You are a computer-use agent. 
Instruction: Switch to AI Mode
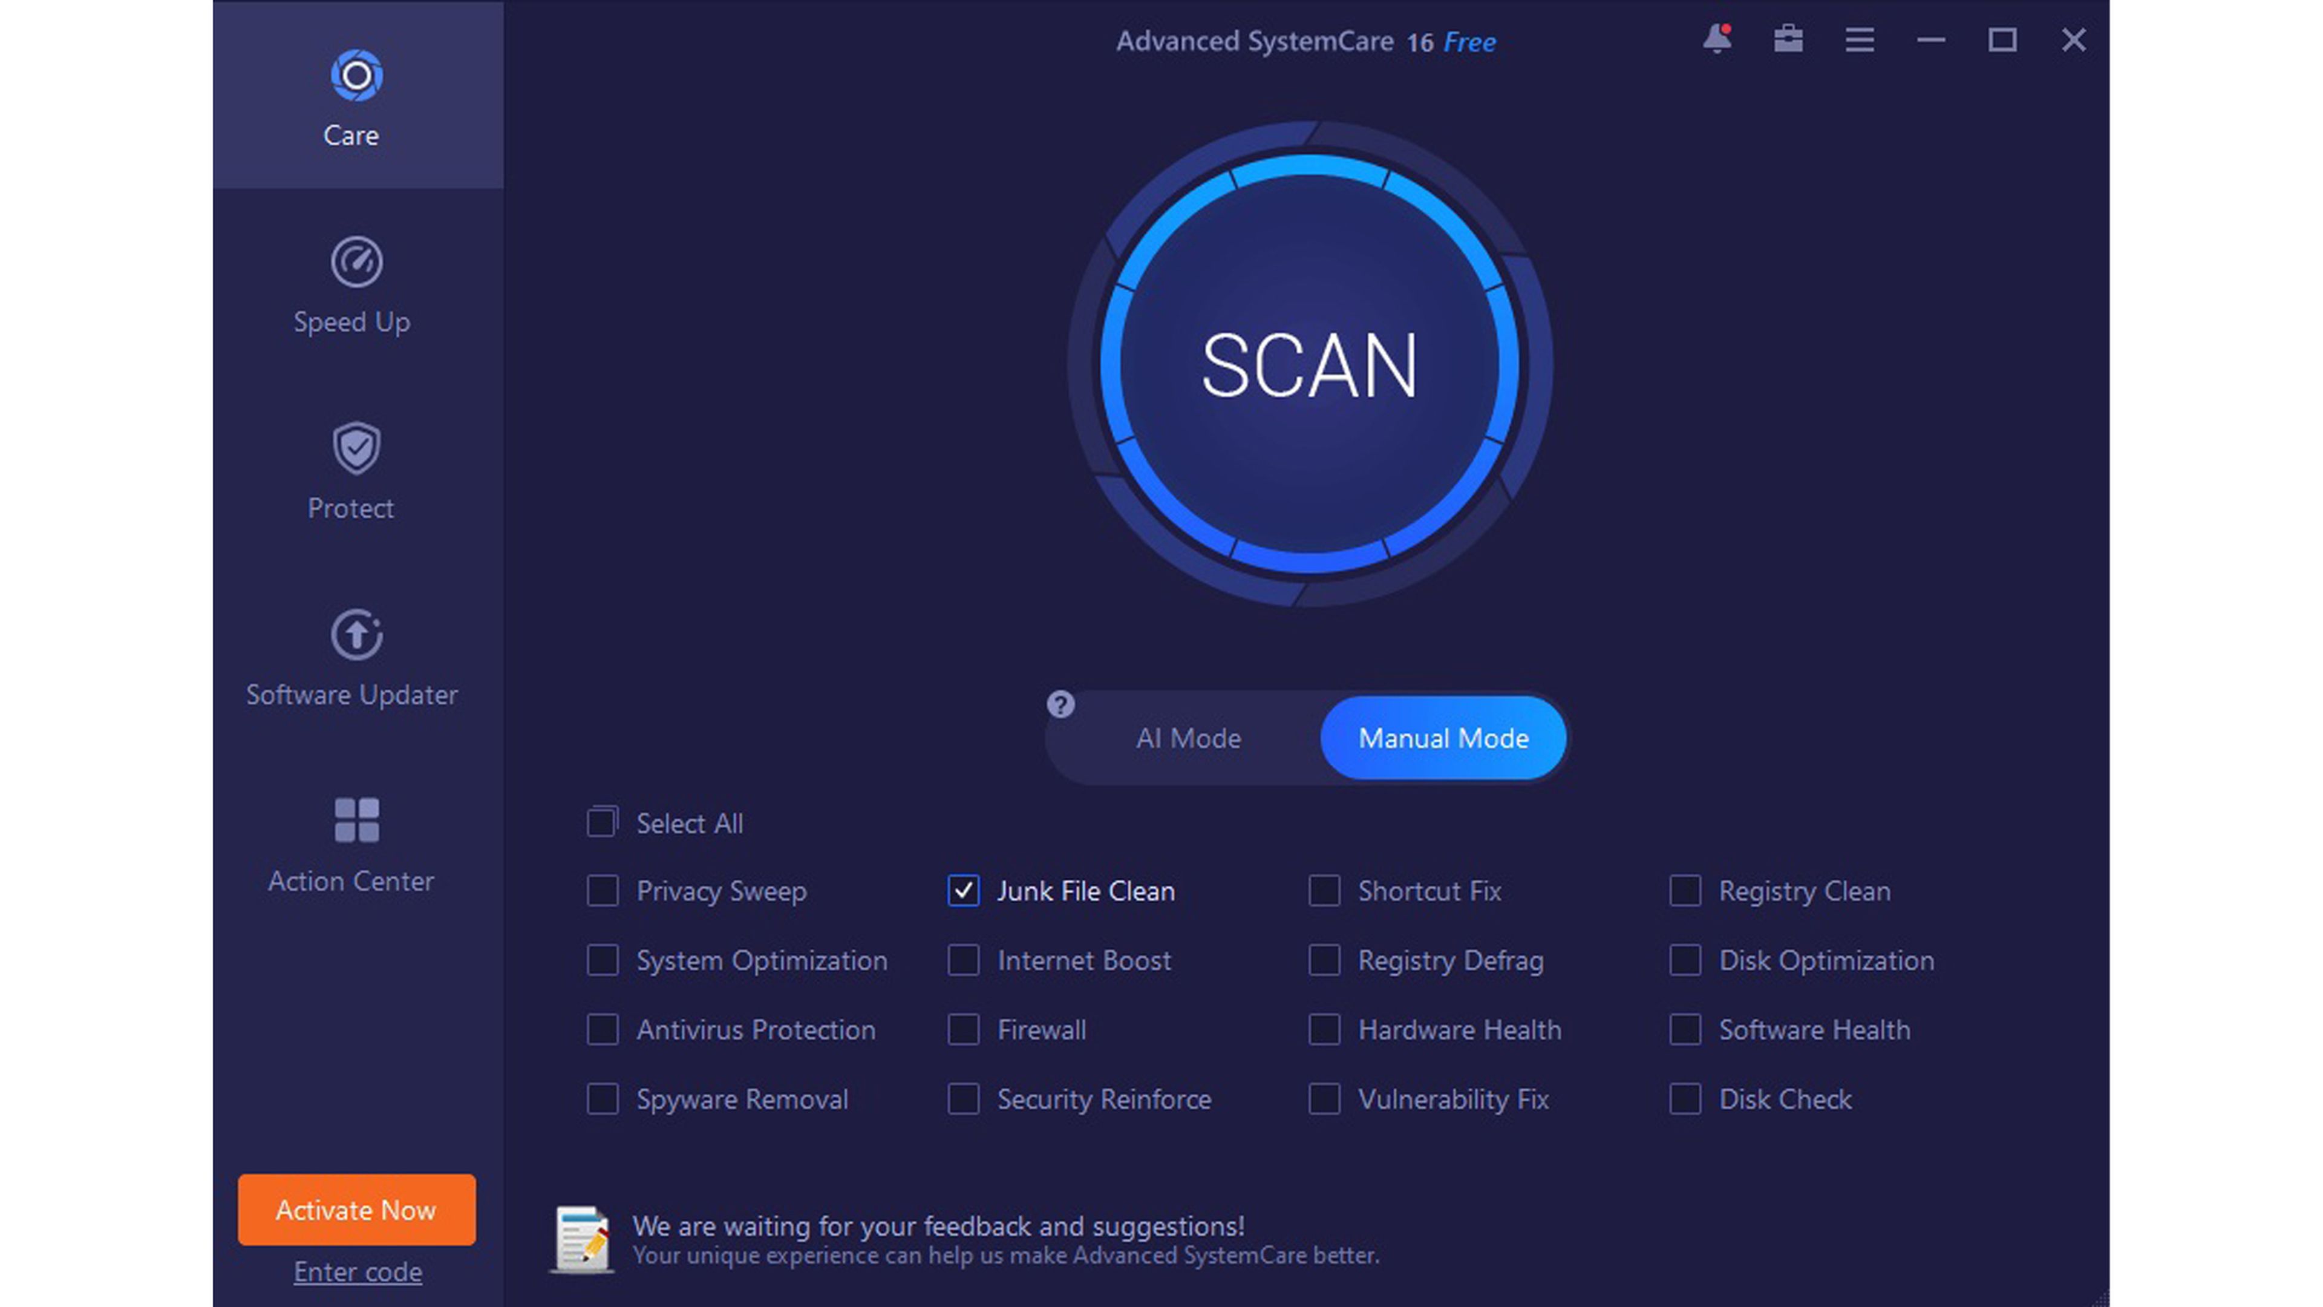tap(1188, 739)
